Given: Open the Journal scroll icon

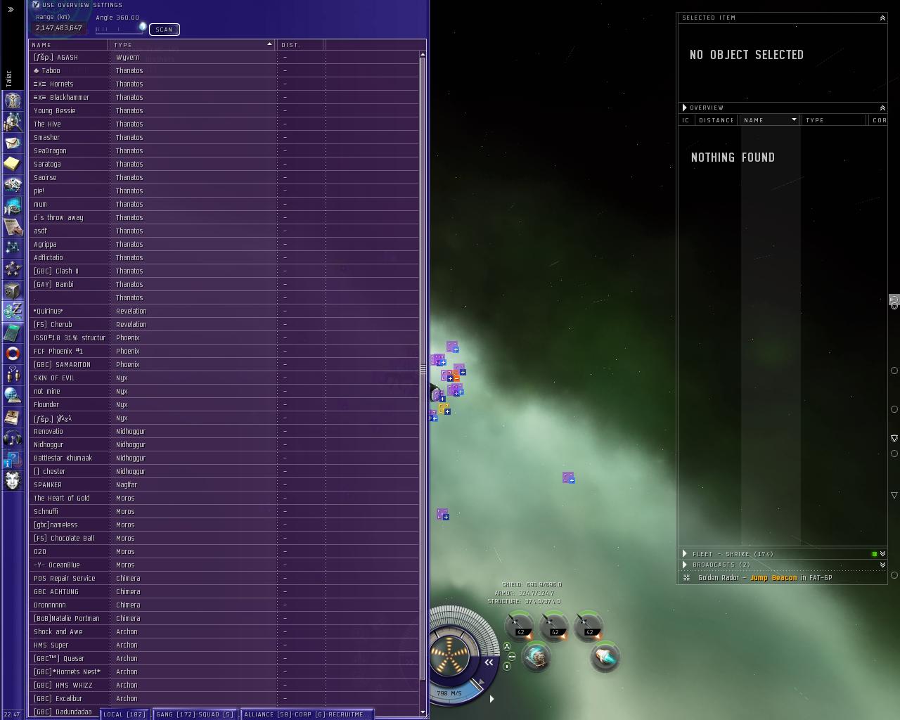Looking at the screenshot, I should 13,227.
